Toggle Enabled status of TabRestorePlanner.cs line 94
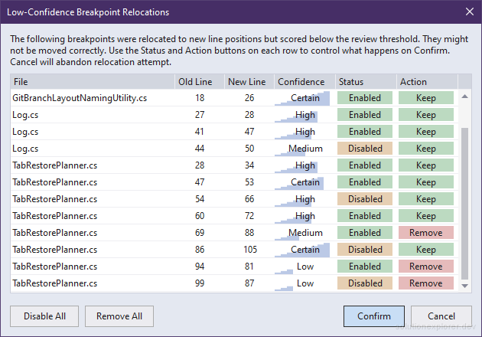Image resolution: width=482 pixels, height=337 pixels. tap(365, 267)
